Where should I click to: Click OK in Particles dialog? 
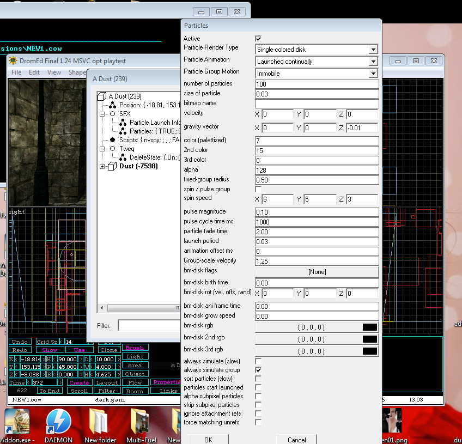coord(208,440)
